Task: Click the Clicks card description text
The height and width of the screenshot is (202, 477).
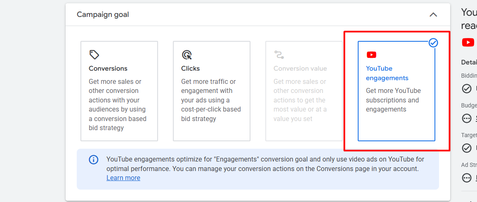Action: tap(211, 100)
